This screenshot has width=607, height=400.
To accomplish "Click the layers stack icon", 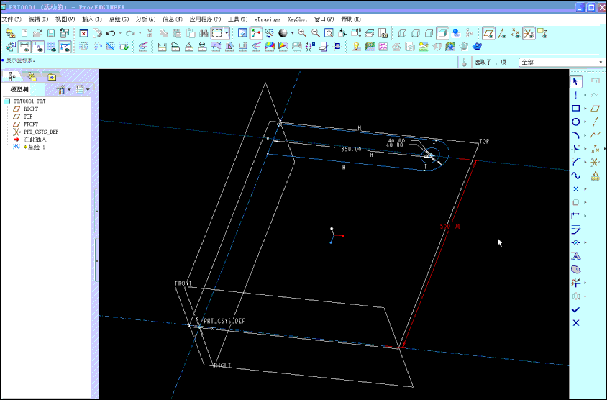I will click(x=370, y=33).
